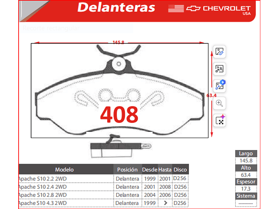Select the Apache S10 4.3 2WD row
The image size is (279, 209).
(x=42, y=203)
